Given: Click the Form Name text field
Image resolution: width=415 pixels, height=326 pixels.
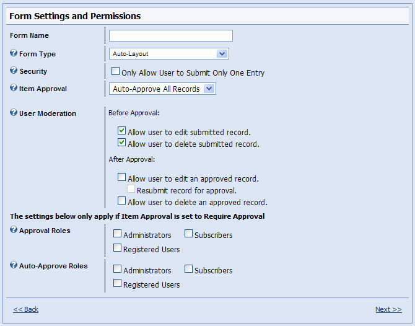Looking at the screenshot, I should pyautogui.click(x=171, y=35).
